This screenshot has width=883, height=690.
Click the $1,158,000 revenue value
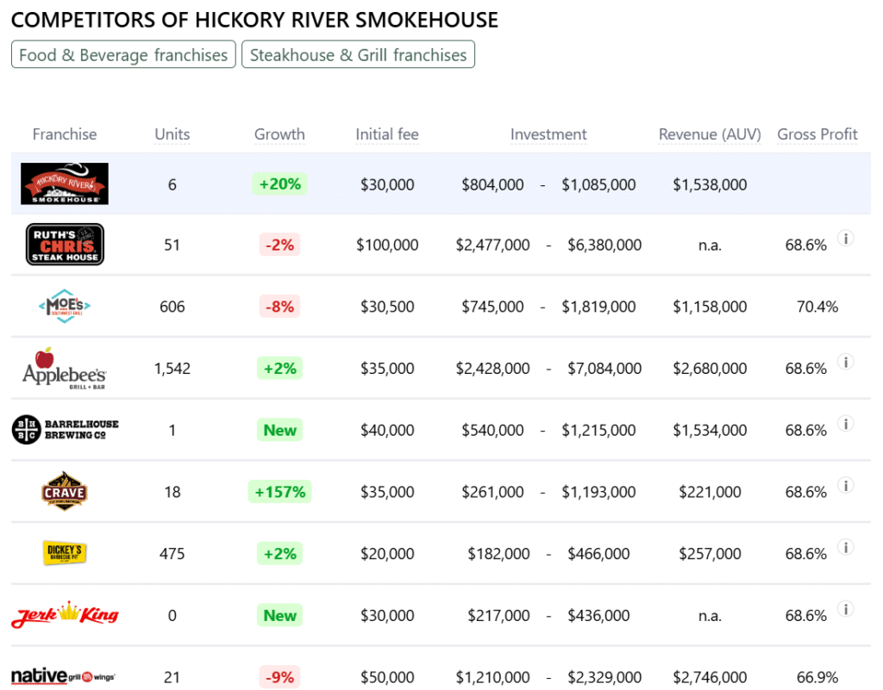coord(710,307)
